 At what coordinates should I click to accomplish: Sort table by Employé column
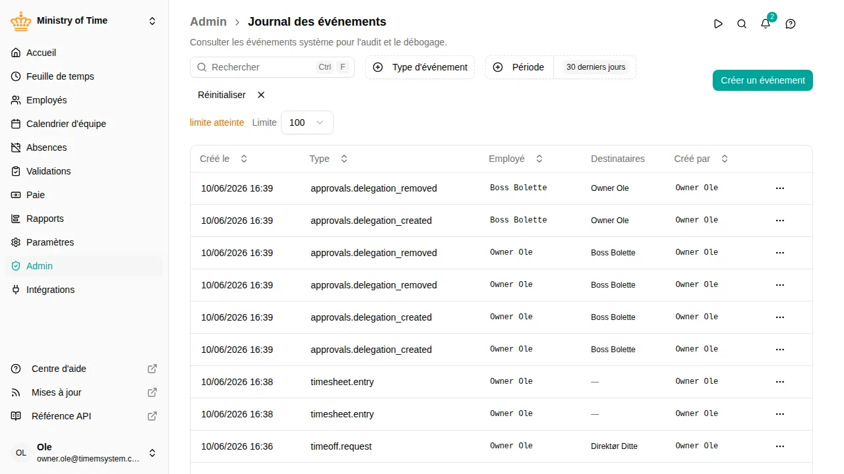tap(516, 159)
